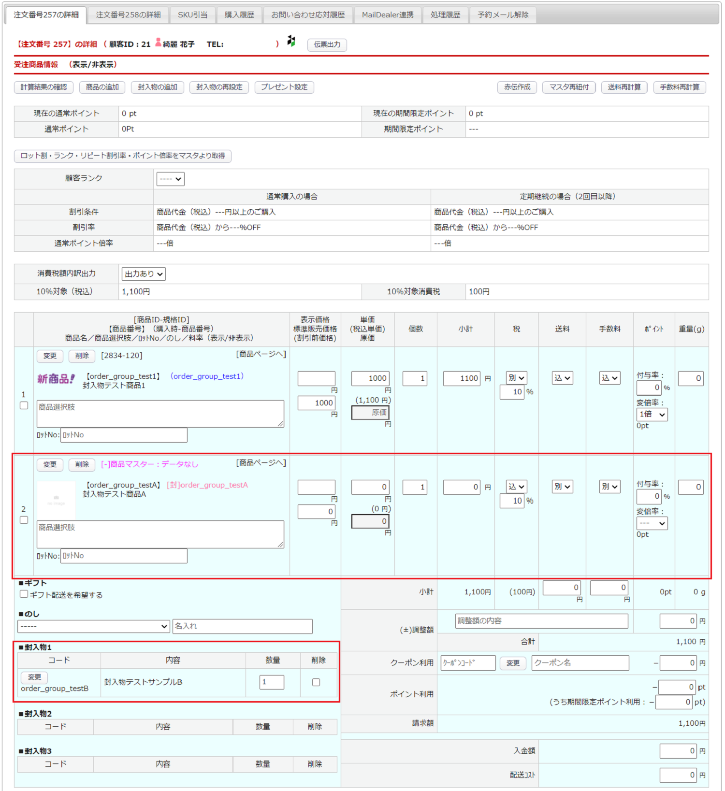Click the 封入物テストサンプルB quantity field
Image resolution: width=725 pixels, height=791 pixels.
pyautogui.click(x=272, y=682)
